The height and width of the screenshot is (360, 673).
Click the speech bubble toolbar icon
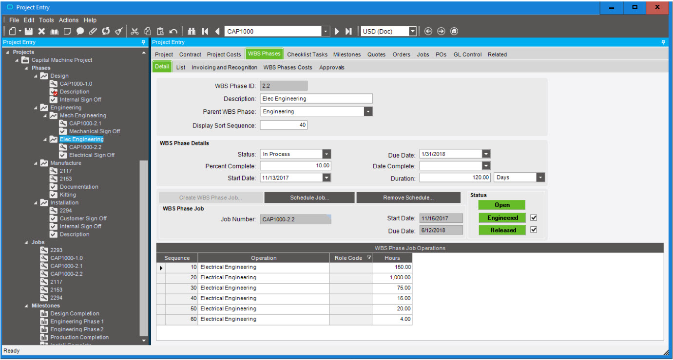80,31
